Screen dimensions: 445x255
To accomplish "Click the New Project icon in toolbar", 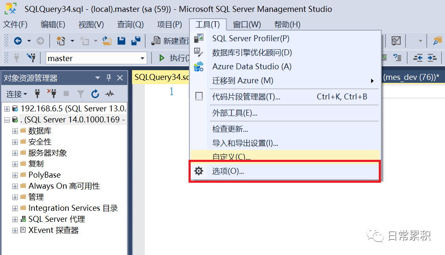I will click(61, 41).
